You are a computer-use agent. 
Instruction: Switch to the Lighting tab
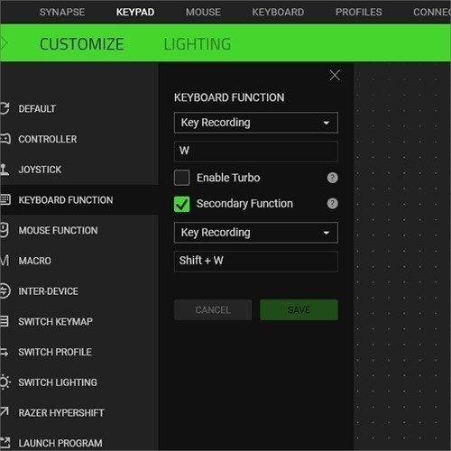pos(198,44)
